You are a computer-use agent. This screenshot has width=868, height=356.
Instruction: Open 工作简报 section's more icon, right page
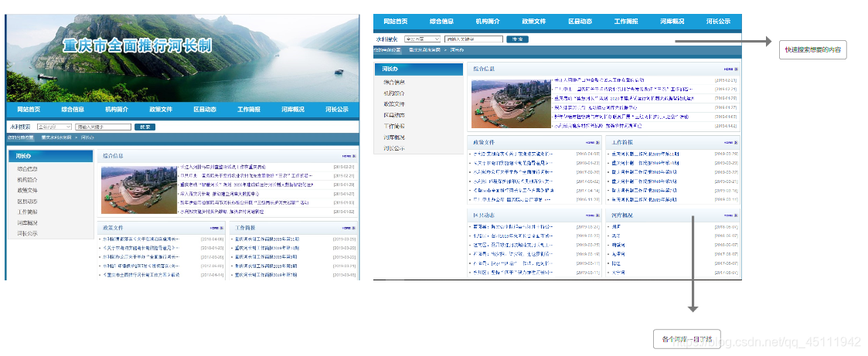click(x=730, y=142)
